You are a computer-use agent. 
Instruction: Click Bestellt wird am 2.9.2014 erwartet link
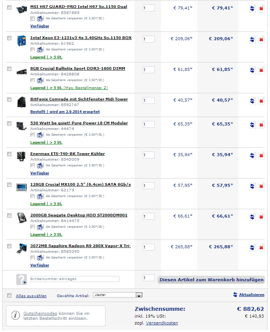(x=65, y=111)
